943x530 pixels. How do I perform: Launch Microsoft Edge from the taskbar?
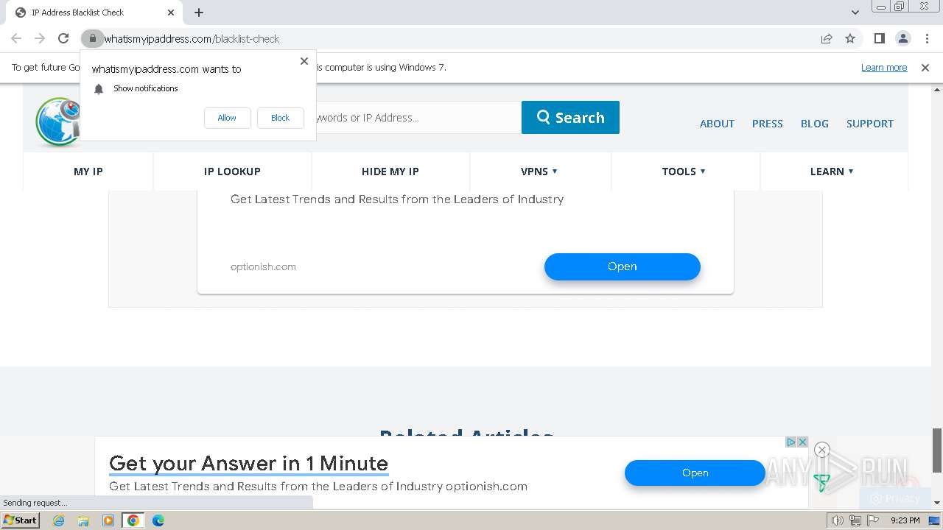tap(158, 520)
